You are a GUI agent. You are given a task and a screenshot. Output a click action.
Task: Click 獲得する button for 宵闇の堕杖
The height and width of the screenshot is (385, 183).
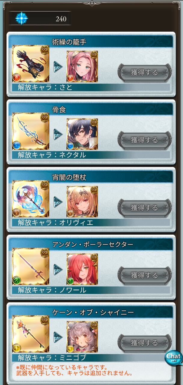[x=145, y=208]
